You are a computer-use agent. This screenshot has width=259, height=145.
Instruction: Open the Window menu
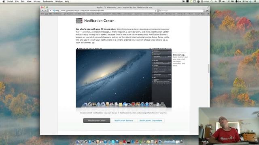(x=59, y=1)
